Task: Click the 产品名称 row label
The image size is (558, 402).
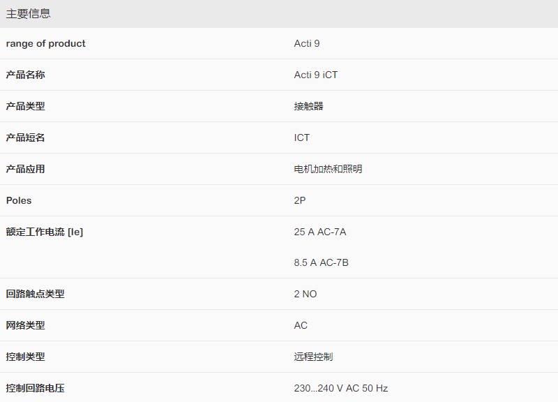Action: pos(26,75)
